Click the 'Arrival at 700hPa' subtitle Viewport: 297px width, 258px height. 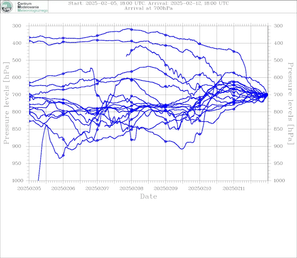[x=148, y=8]
